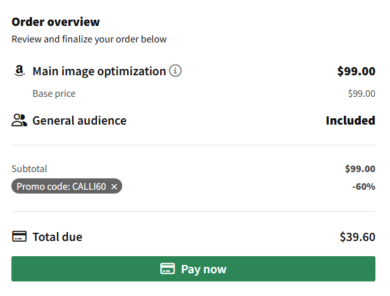Viewport: 390px width, 296px height.
Task: Click the General audience people icon
Action: tap(19, 120)
